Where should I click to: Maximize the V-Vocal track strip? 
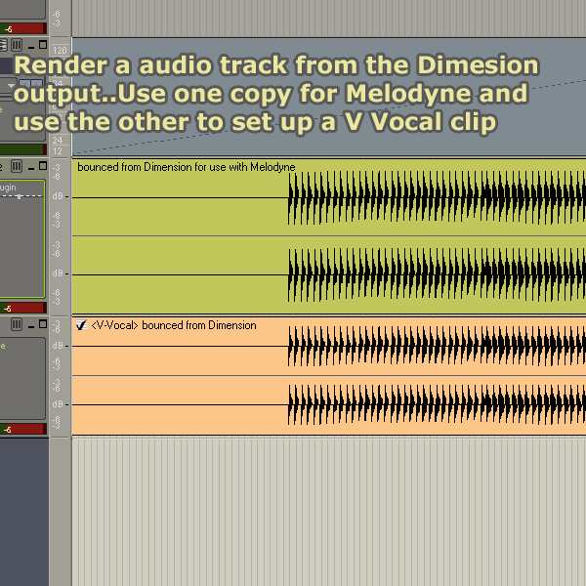tap(41, 323)
